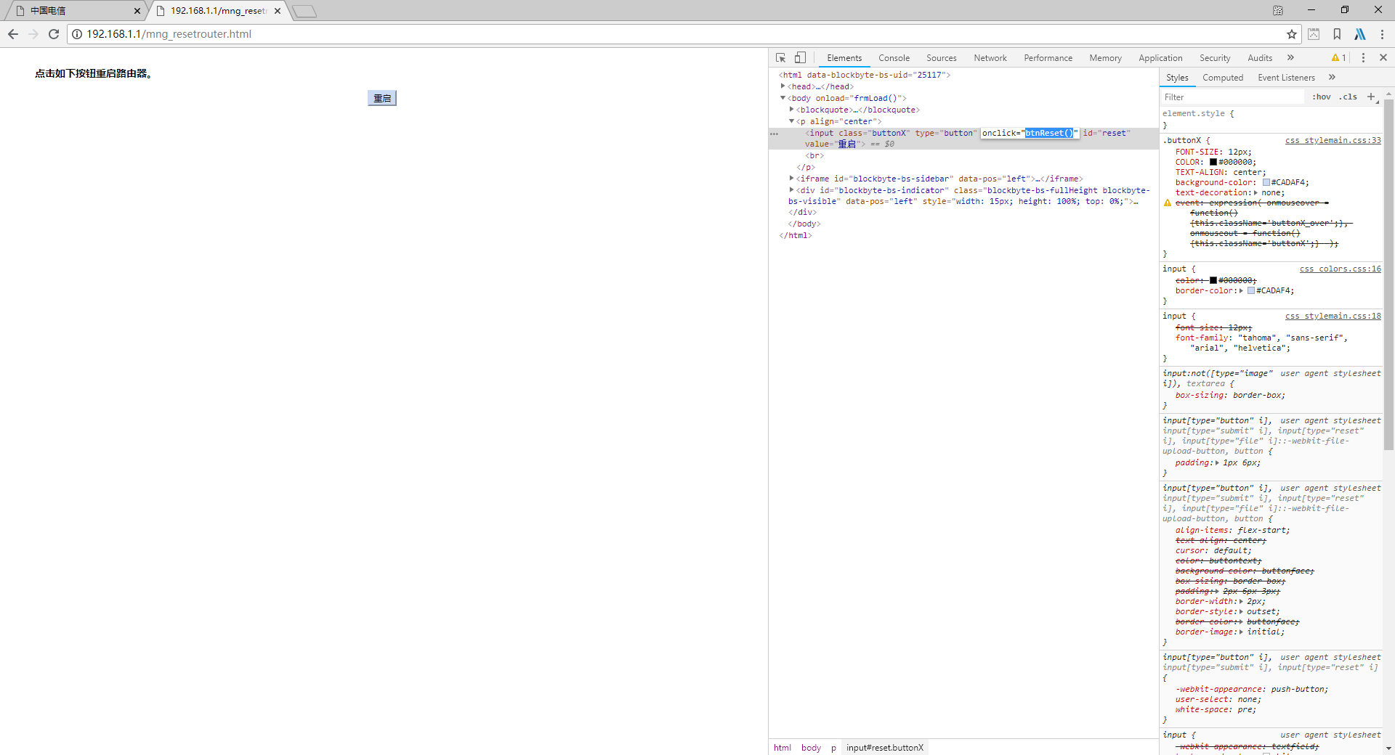The width and height of the screenshot is (1395, 755).
Task: Click the yellow warning count icon
Action: [x=1338, y=58]
